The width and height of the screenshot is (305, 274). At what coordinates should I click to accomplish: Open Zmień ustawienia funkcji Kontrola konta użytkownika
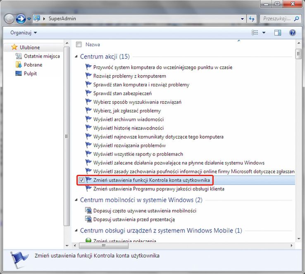pos(152,180)
